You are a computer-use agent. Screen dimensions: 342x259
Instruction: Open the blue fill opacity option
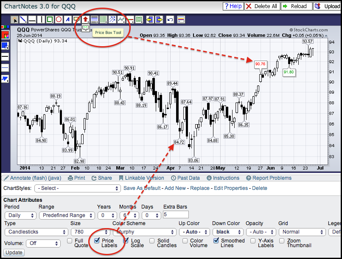coord(5,46)
